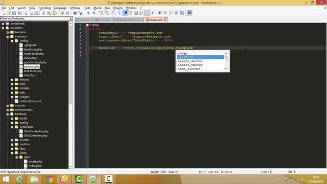Cut the selection with the scissors icon
Screen dimensions: 327x184
tap(43, 13)
